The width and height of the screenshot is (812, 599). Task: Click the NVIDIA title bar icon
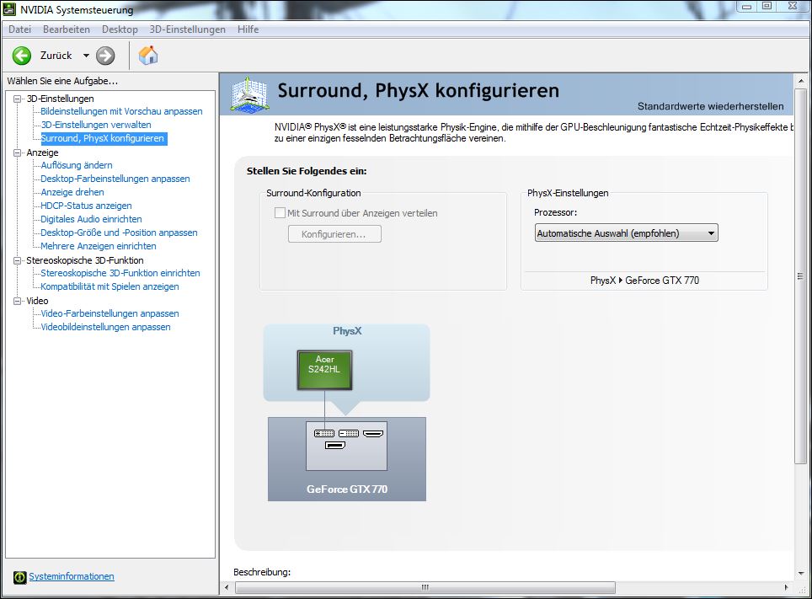point(10,8)
